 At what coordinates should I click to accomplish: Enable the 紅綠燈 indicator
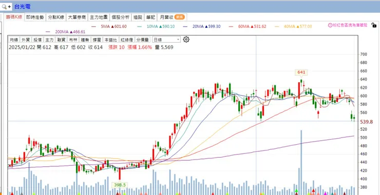[126, 40]
